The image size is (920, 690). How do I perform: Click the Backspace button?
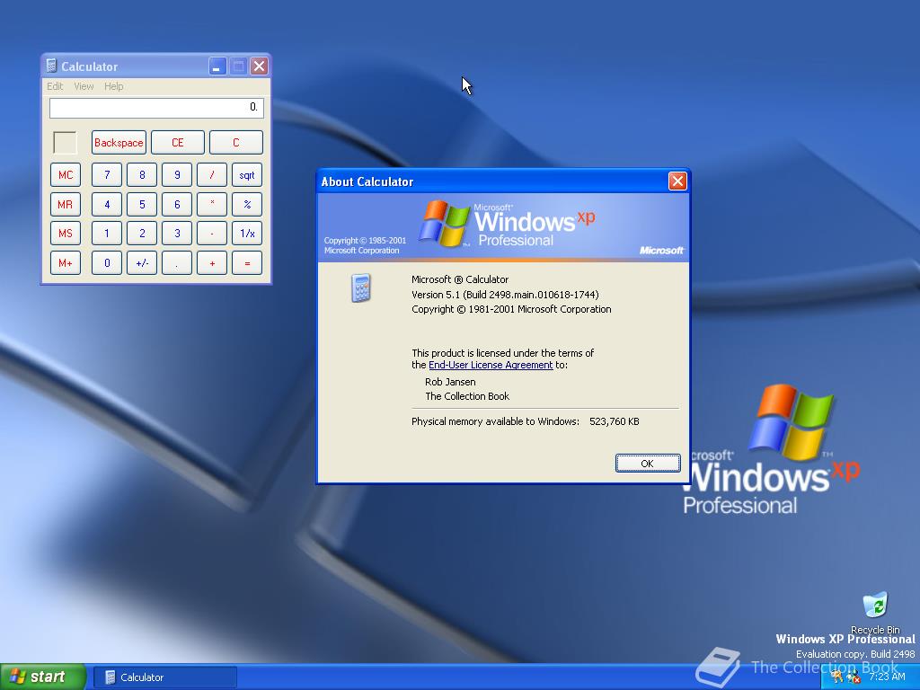(x=119, y=143)
